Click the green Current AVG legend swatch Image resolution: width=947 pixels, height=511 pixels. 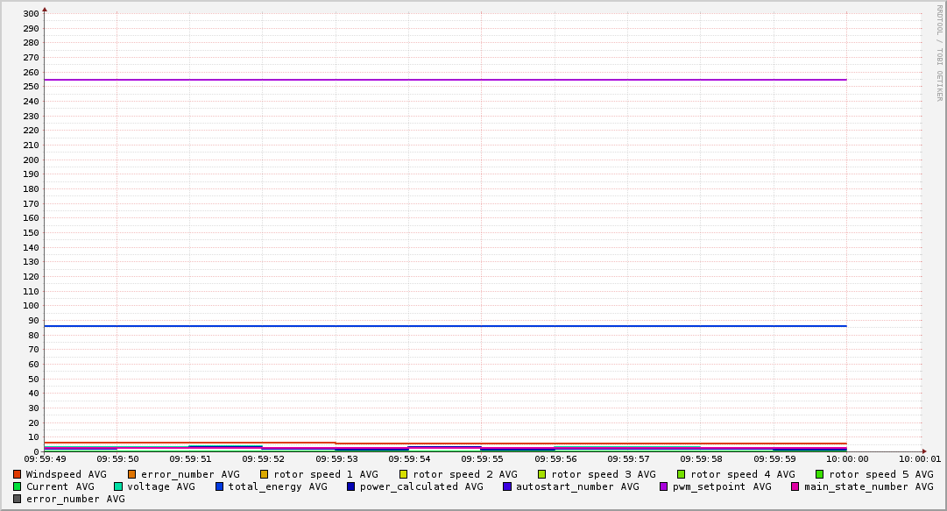tap(17, 486)
